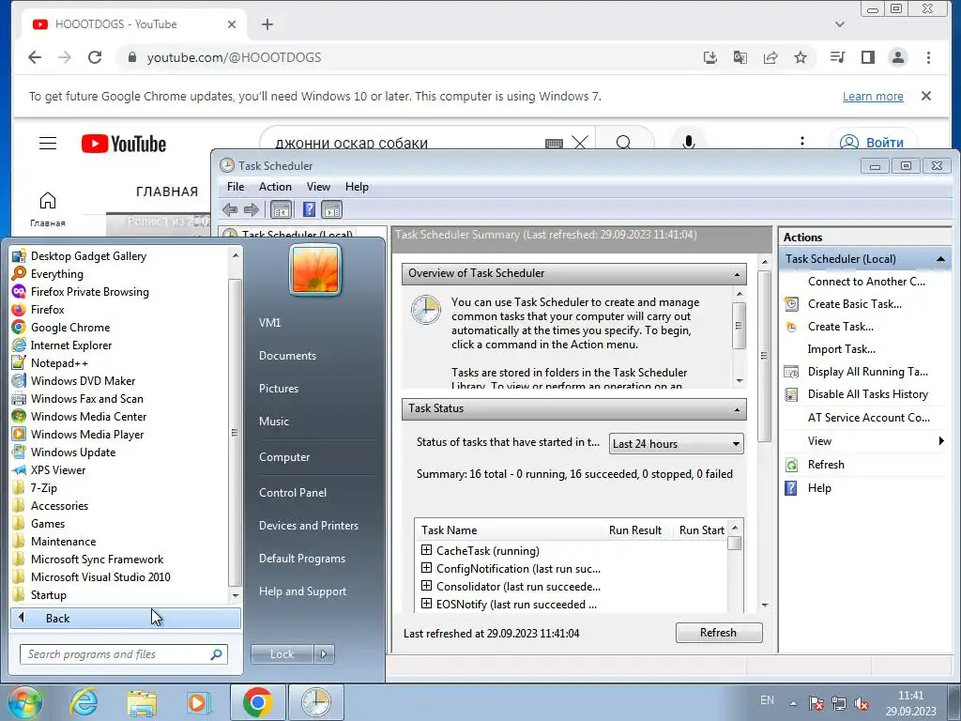Open the Accessories folder in Start menu
The image size is (961, 721).
coord(59,506)
